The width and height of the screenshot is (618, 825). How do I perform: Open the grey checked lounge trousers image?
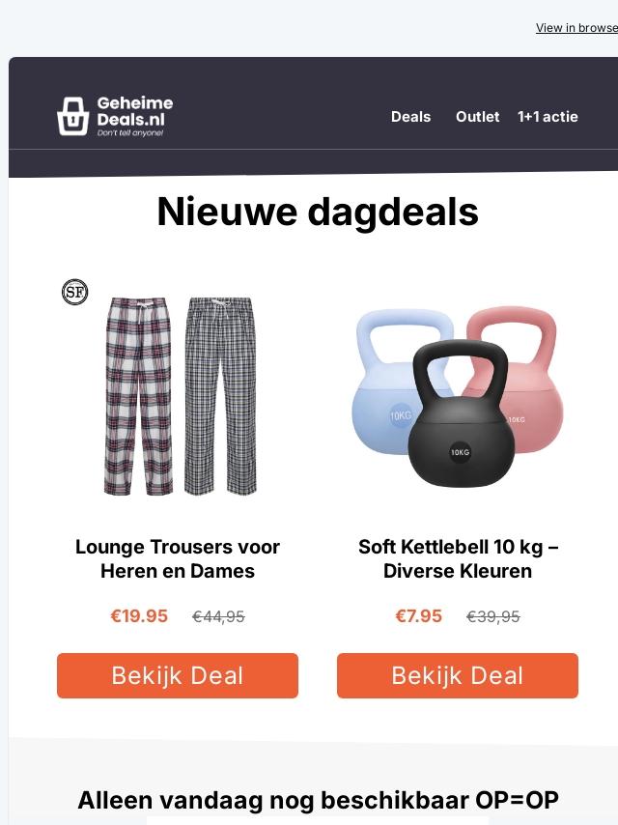[x=221, y=396]
